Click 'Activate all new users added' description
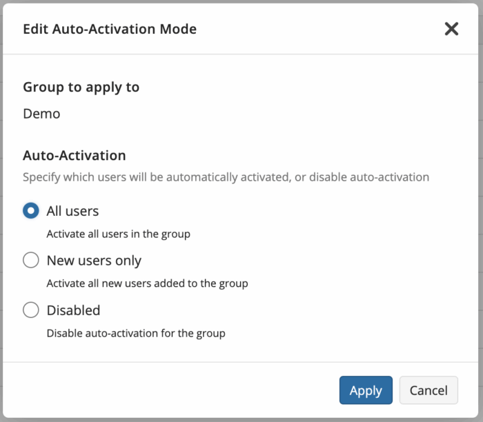The width and height of the screenshot is (483, 422). tap(147, 283)
